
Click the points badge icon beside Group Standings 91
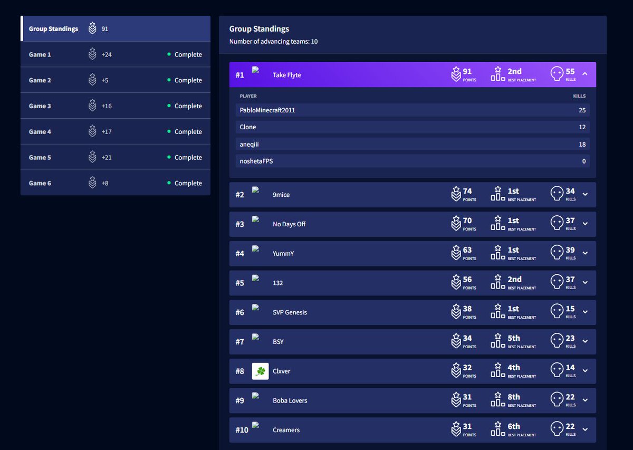pyautogui.click(x=92, y=28)
